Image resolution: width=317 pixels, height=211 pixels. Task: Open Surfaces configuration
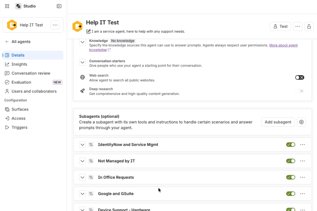tap(33, 109)
